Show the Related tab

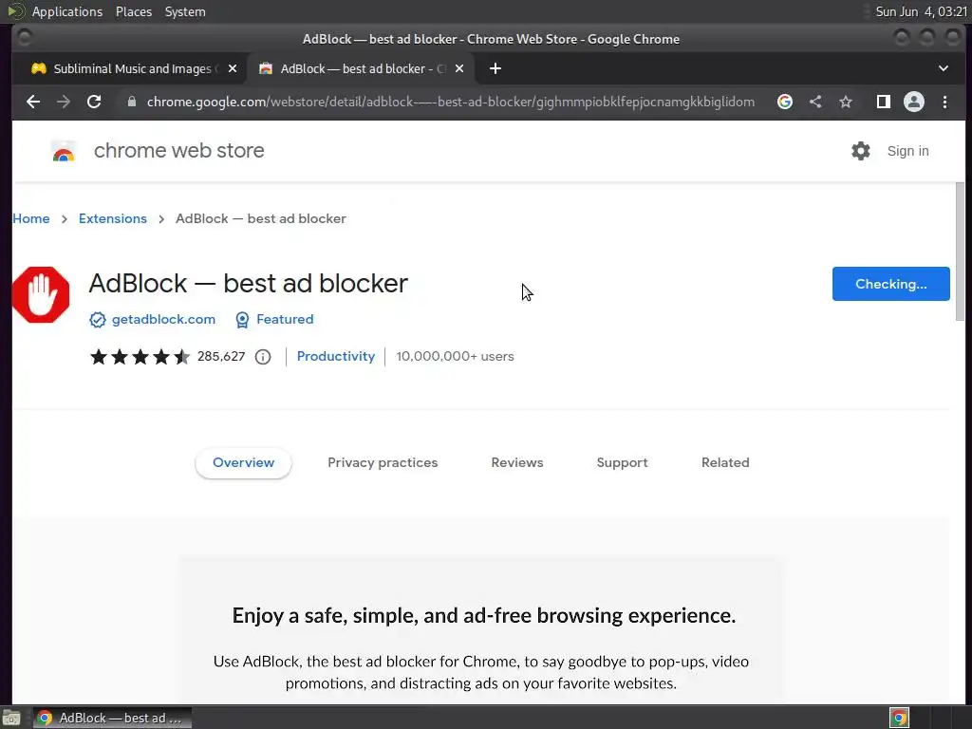[x=725, y=462]
